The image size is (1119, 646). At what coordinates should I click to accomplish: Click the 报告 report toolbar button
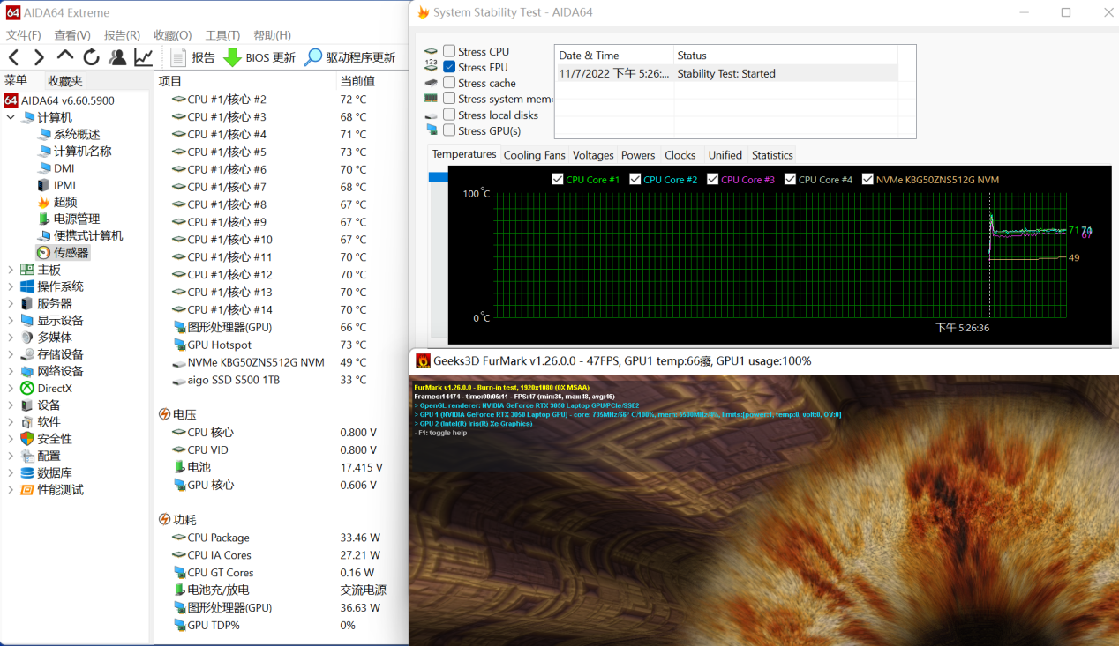coord(192,58)
